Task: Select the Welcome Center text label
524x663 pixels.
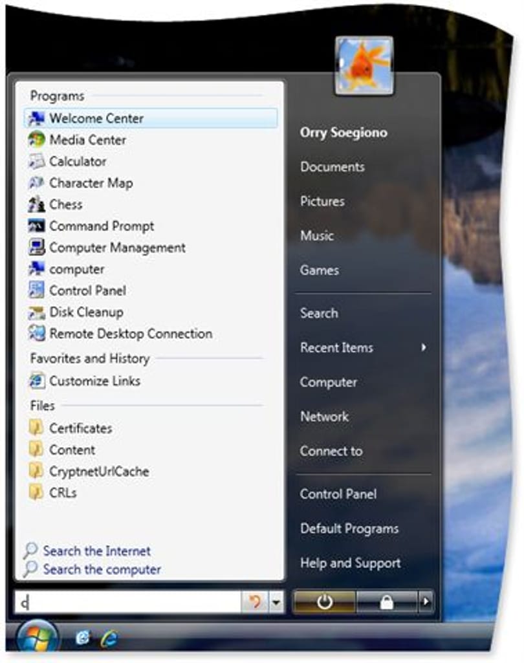Action: (96, 118)
